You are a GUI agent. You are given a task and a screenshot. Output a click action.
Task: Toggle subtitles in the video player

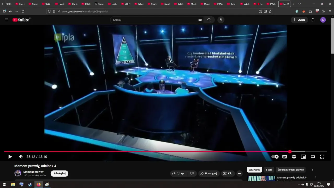coord(285,157)
